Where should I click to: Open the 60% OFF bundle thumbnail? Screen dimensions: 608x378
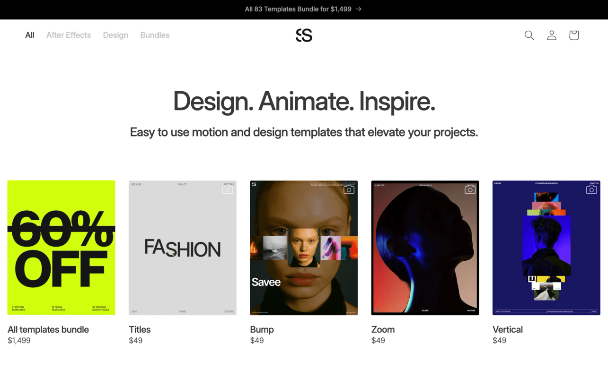tap(62, 248)
